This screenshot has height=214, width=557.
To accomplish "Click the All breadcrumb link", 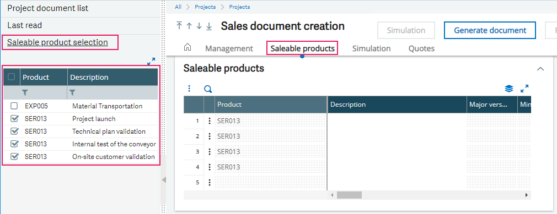I will tap(178, 7).
